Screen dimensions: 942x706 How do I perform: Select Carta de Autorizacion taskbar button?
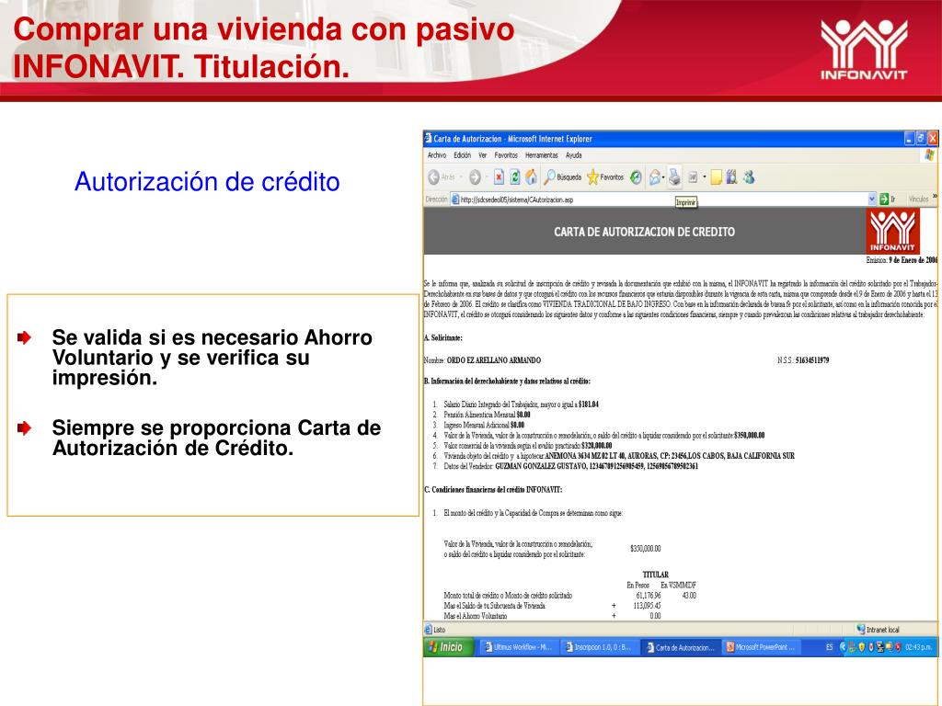680,647
